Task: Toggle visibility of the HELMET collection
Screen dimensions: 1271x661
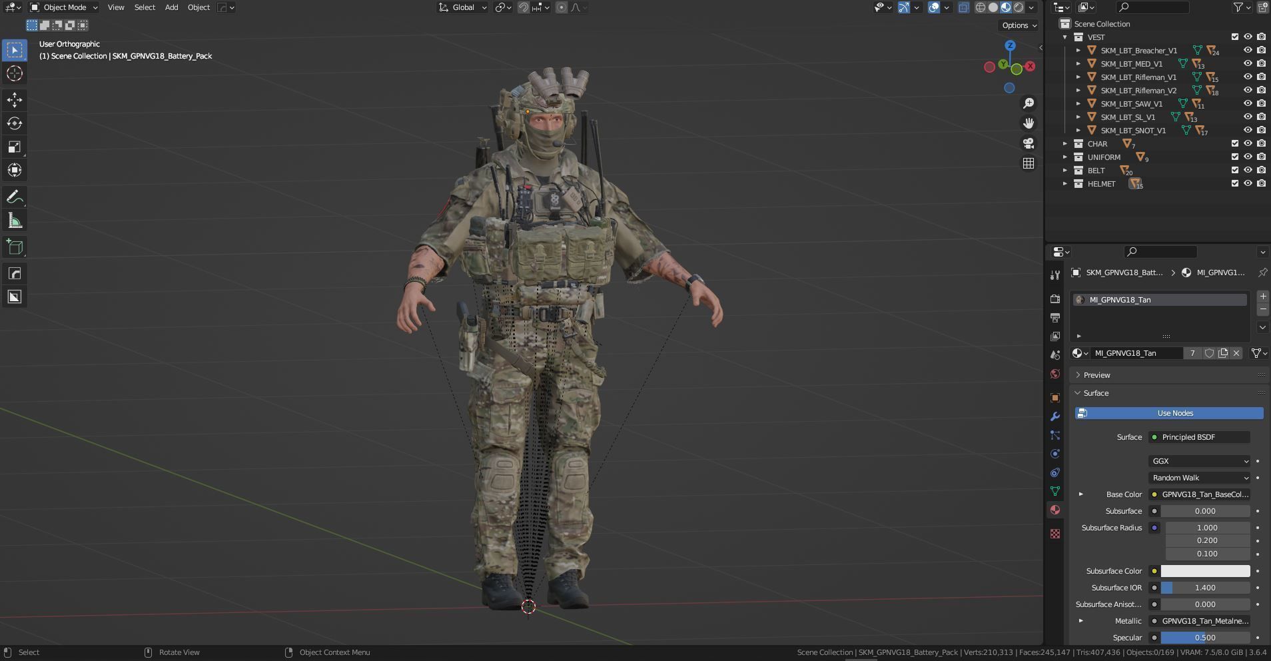Action: click(x=1248, y=183)
